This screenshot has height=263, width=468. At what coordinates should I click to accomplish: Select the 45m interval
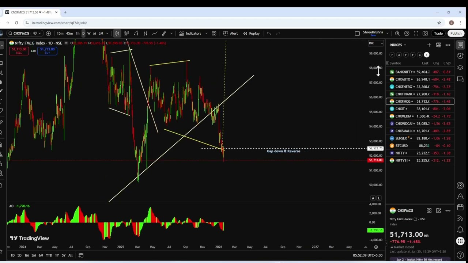(x=69, y=33)
